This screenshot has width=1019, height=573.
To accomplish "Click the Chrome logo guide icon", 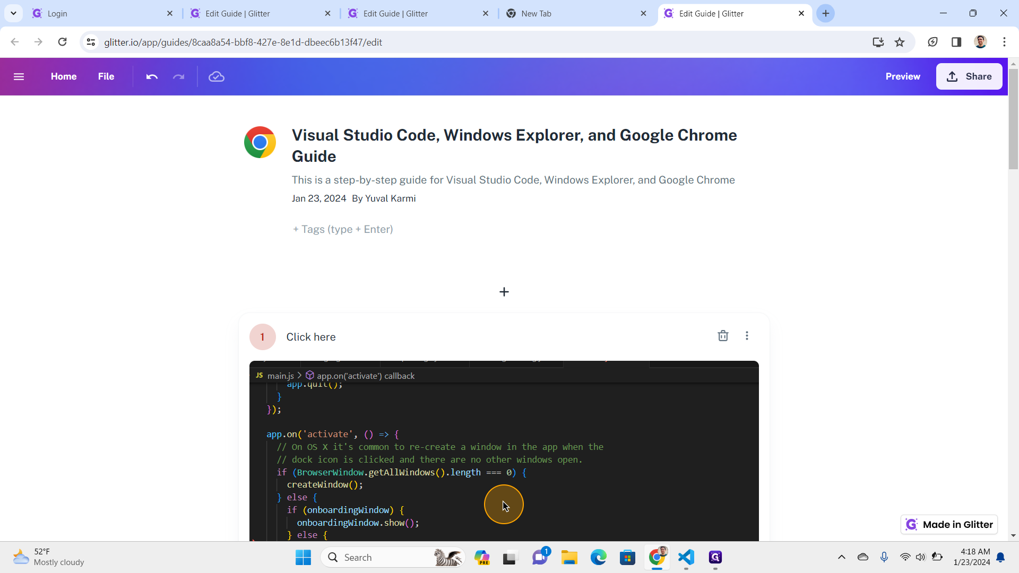I will tap(260, 142).
